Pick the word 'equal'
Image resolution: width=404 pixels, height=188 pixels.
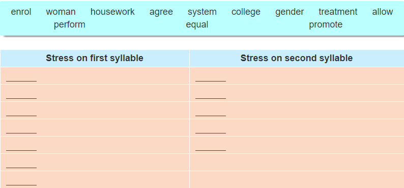point(197,25)
